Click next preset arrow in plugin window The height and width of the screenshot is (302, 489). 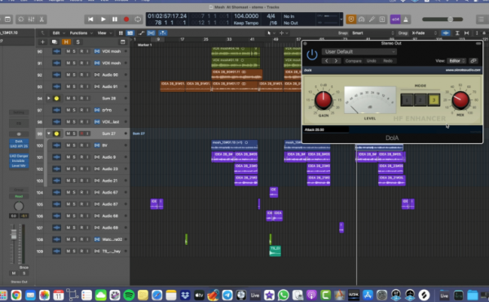click(x=336, y=61)
